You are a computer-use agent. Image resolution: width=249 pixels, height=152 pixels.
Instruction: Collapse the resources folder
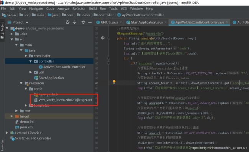[x=21, y=83]
